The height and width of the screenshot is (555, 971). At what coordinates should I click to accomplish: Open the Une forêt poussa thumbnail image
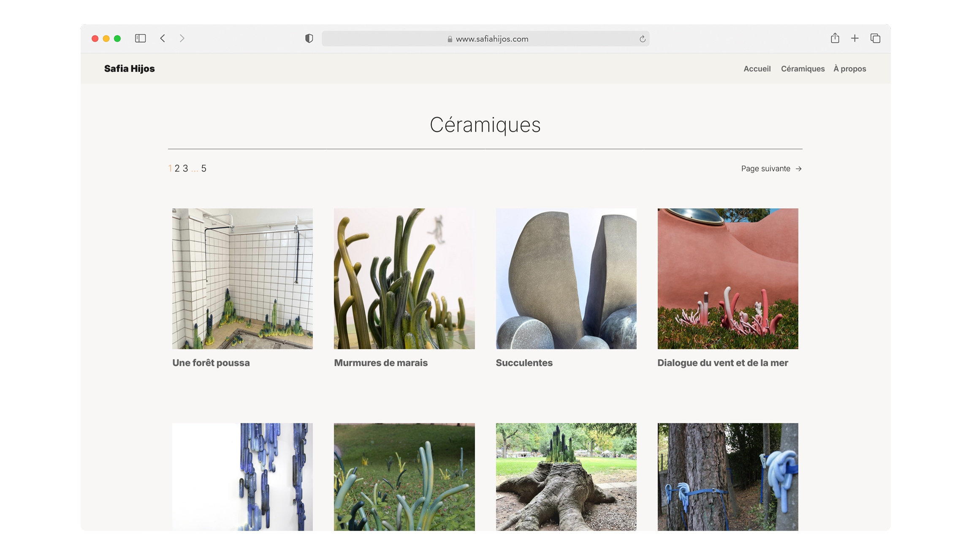click(x=242, y=278)
